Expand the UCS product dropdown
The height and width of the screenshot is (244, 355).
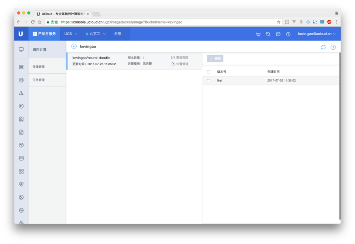tap(71, 34)
